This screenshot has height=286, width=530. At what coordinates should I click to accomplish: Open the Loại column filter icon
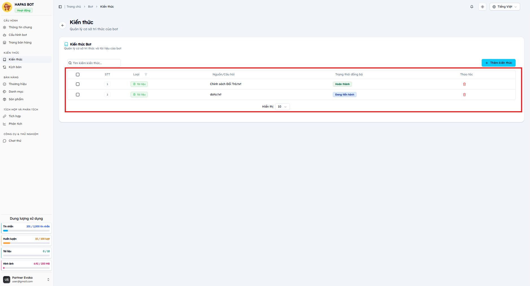[146, 75]
